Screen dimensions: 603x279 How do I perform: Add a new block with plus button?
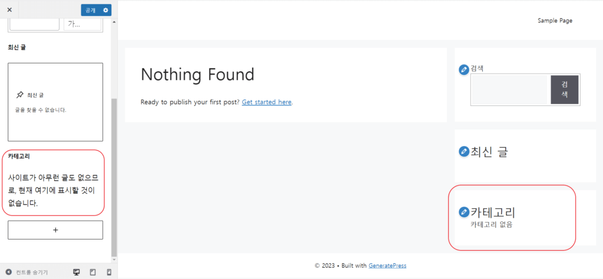[55, 230]
